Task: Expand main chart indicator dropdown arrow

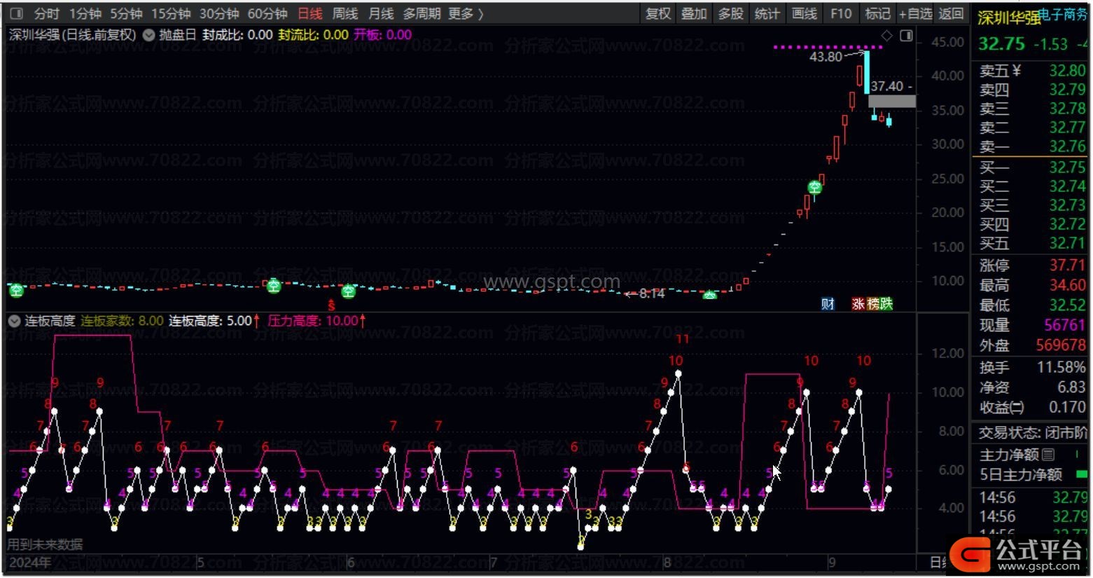Action: coord(148,34)
